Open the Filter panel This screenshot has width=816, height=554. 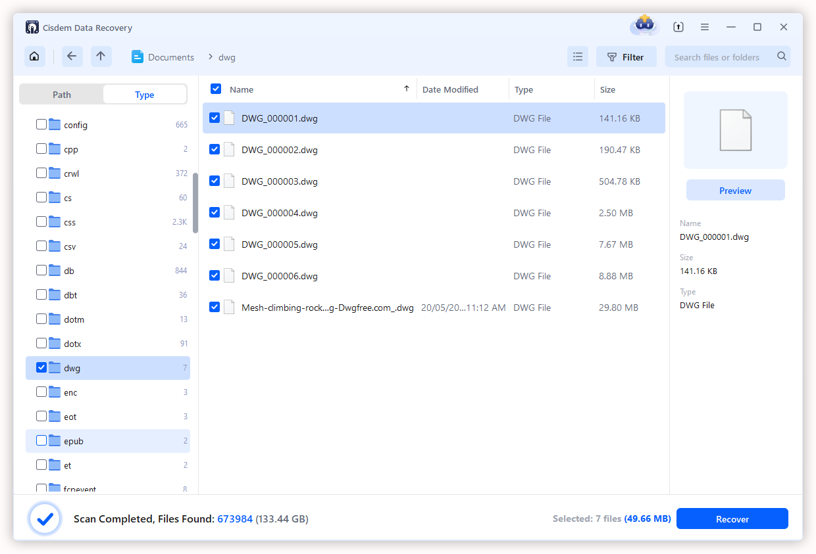click(x=626, y=57)
